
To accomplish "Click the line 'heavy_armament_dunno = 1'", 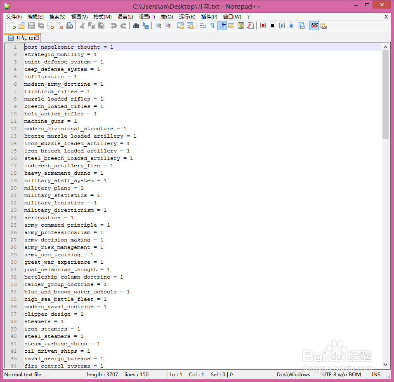I will coord(64,173).
